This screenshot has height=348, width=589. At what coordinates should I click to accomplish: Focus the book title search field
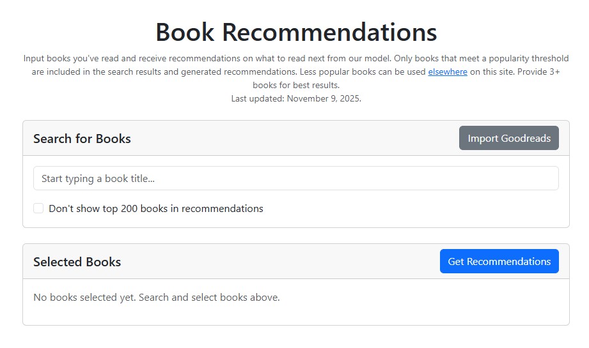pos(295,178)
